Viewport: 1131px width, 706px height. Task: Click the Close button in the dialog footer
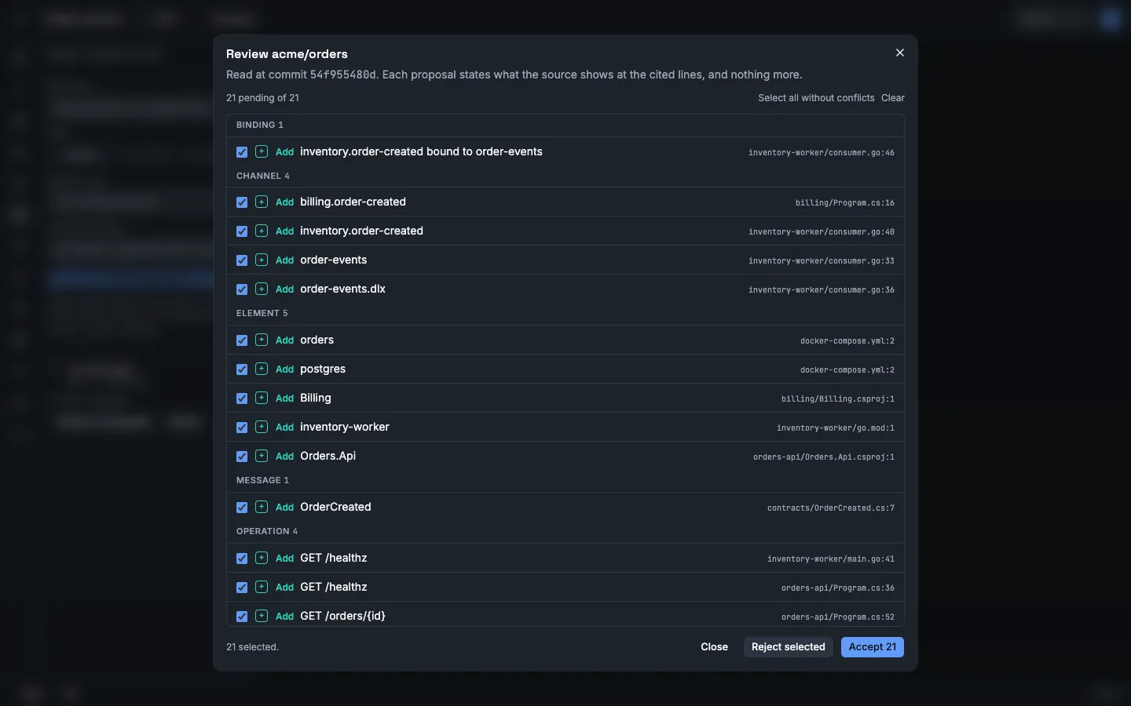pos(714,647)
